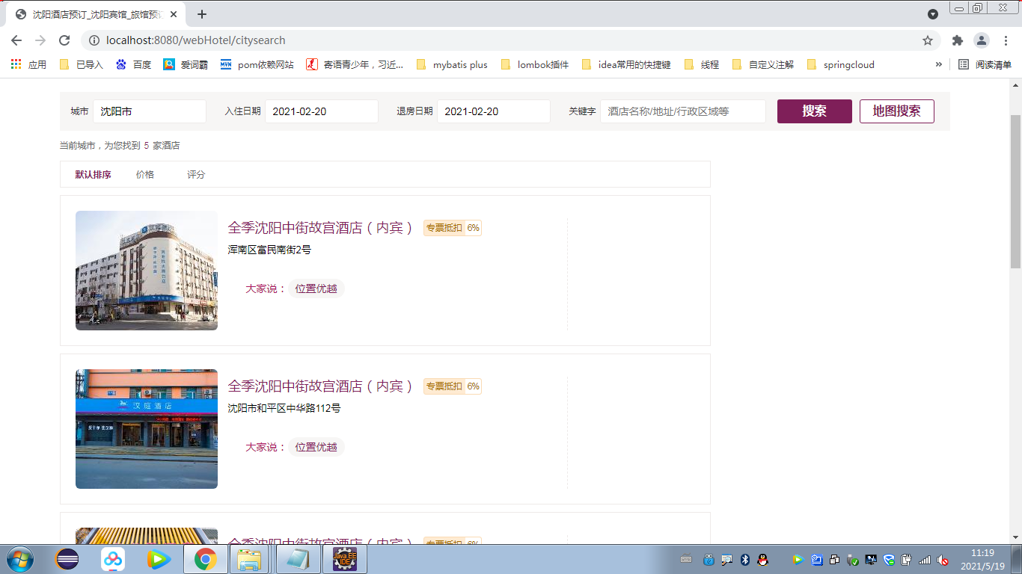The image size is (1022, 574).
Task: Open a new tab with plus icon
Action: coord(202,14)
